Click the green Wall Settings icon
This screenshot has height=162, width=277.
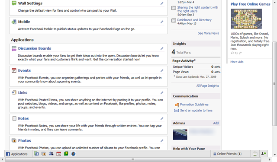(x=14, y=3)
